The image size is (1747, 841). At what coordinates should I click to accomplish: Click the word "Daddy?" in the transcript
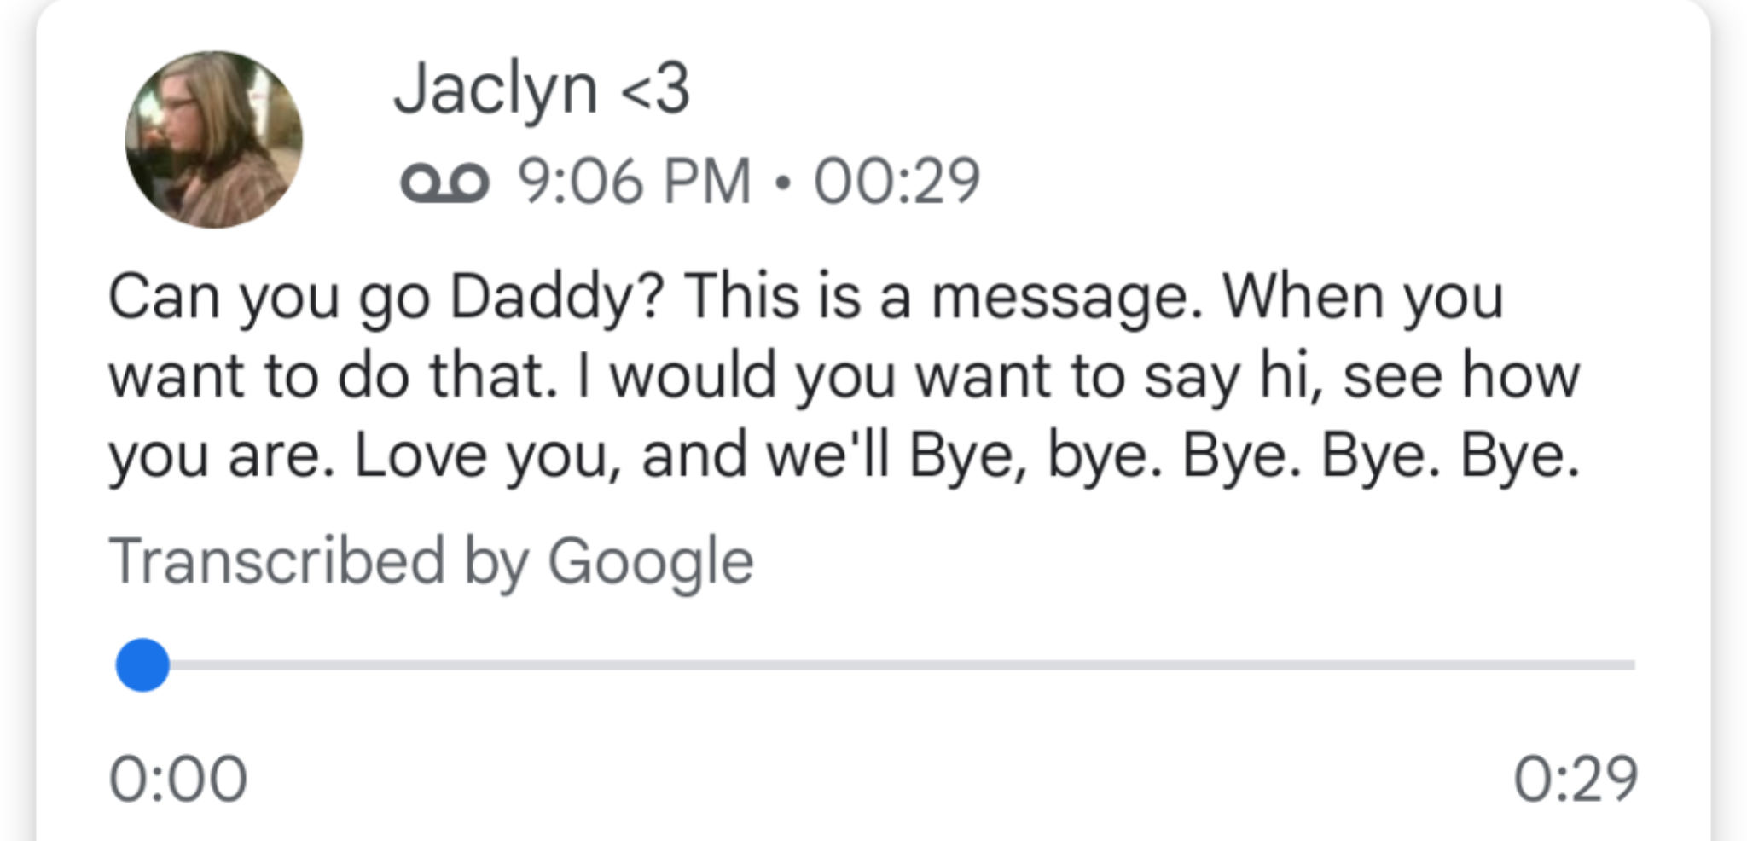pyautogui.click(x=556, y=298)
